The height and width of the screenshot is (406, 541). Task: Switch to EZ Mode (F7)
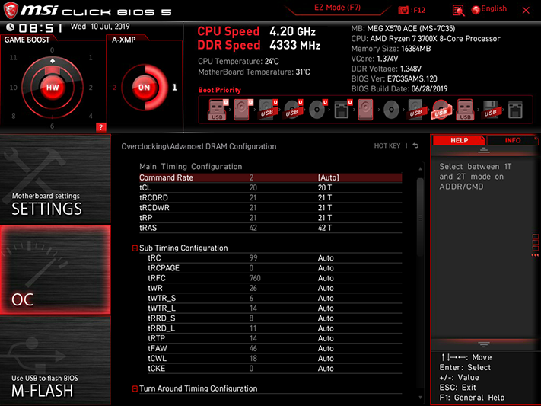[x=337, y=8]
